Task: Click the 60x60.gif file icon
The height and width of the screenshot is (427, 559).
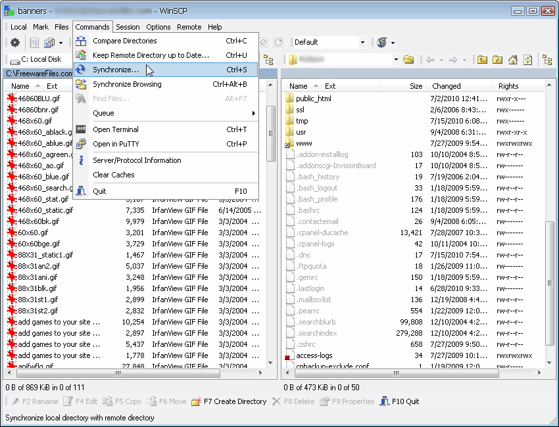Action: click(12, 233)
